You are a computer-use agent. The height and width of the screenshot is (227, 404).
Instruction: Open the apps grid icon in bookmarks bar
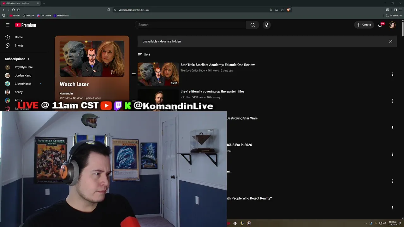(3, 16)
